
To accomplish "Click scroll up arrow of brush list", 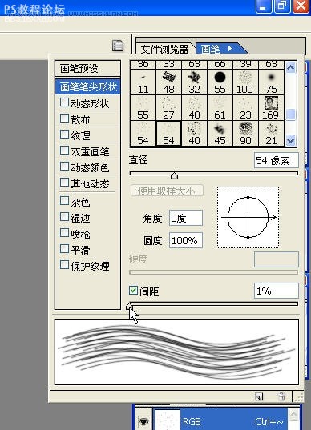I will (290, 67).
